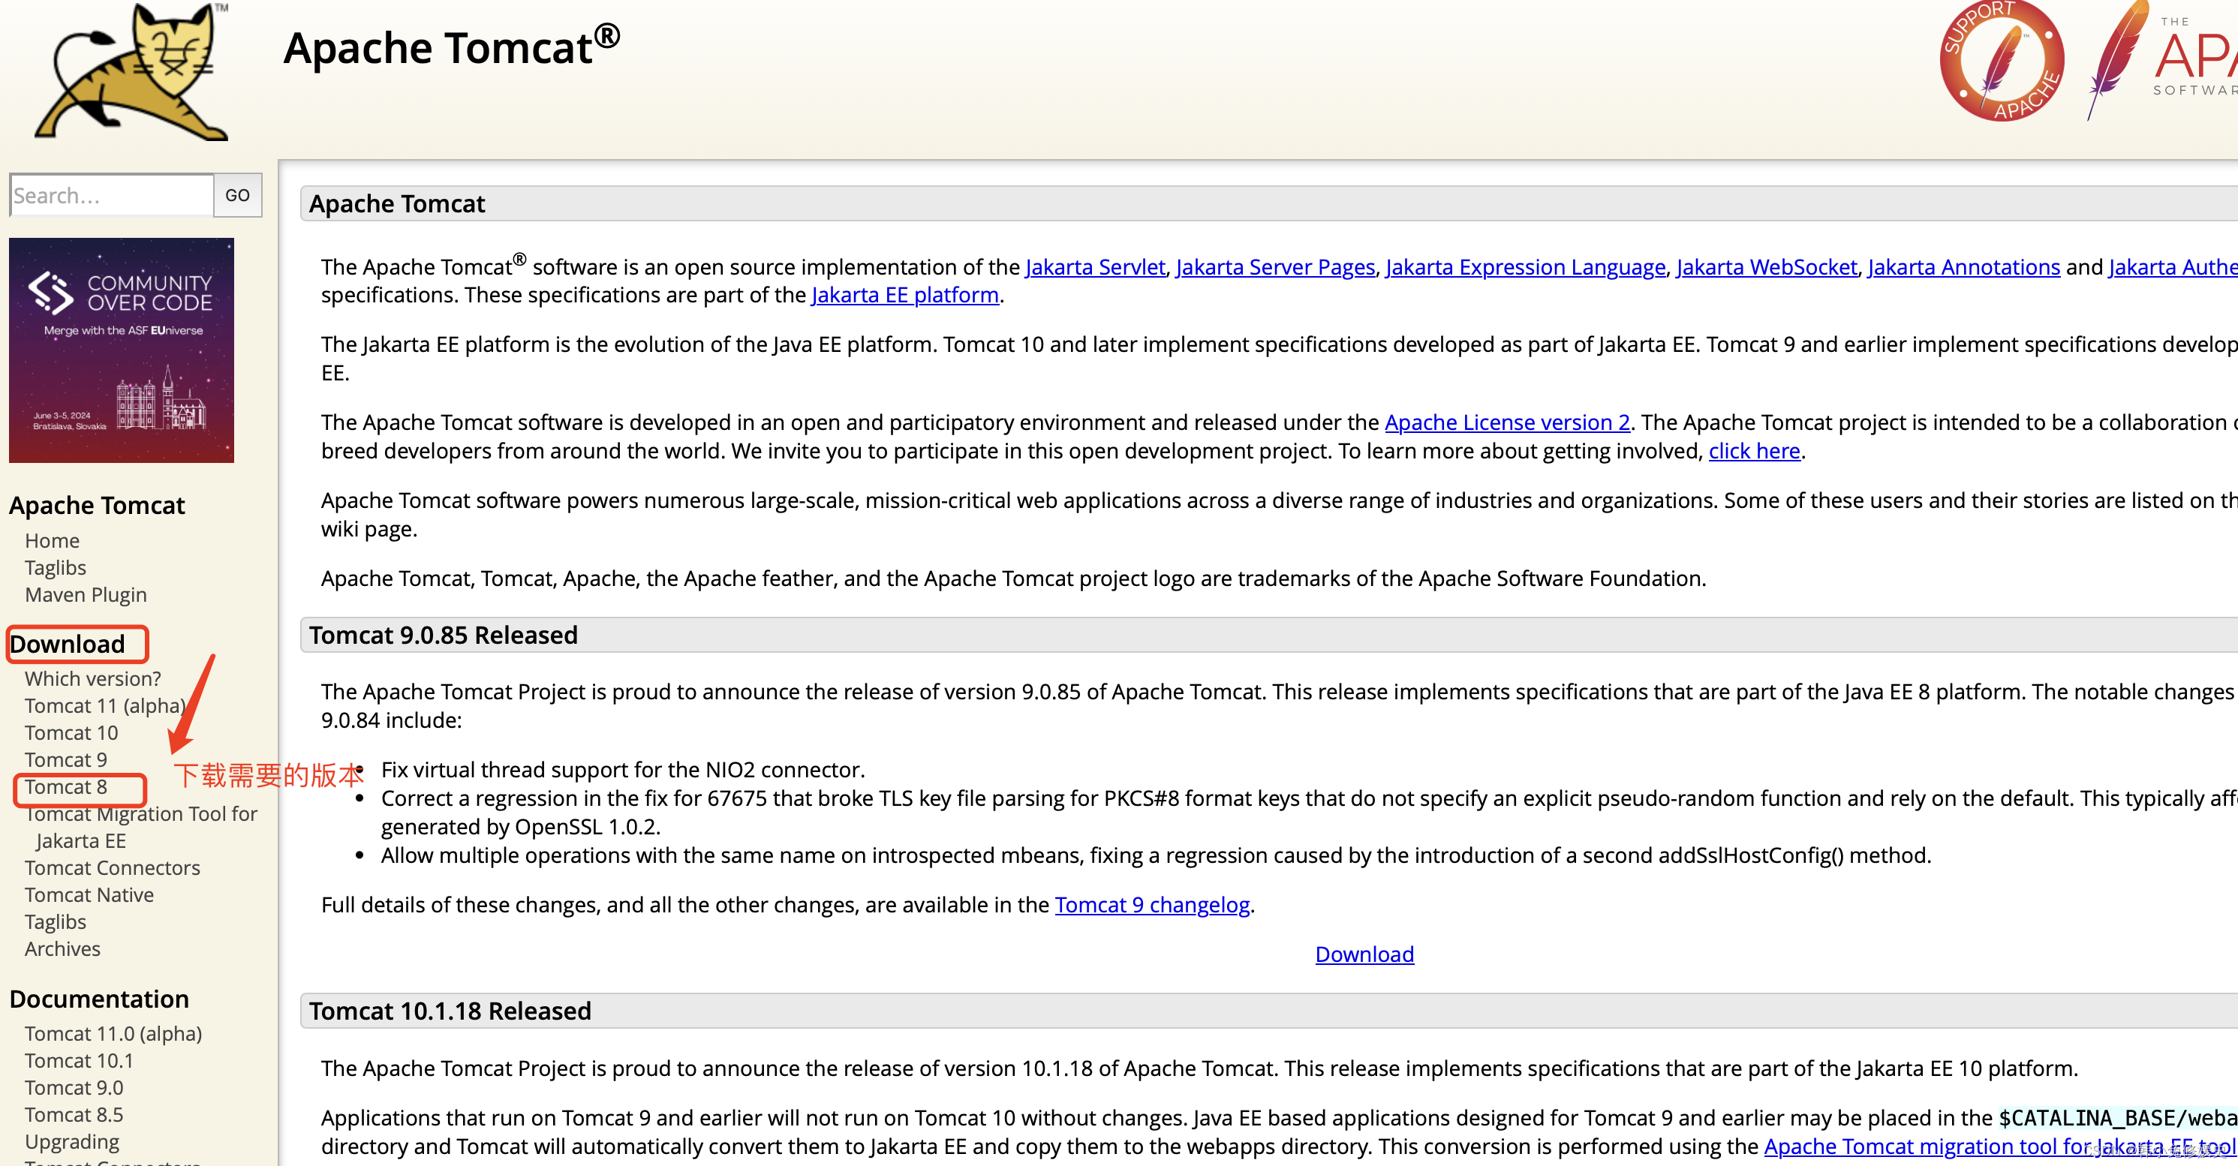This screenshot has width=2238, height=1166.
Task: Expand Documentation section in sidebar
Action: click(x=99, y=999)
